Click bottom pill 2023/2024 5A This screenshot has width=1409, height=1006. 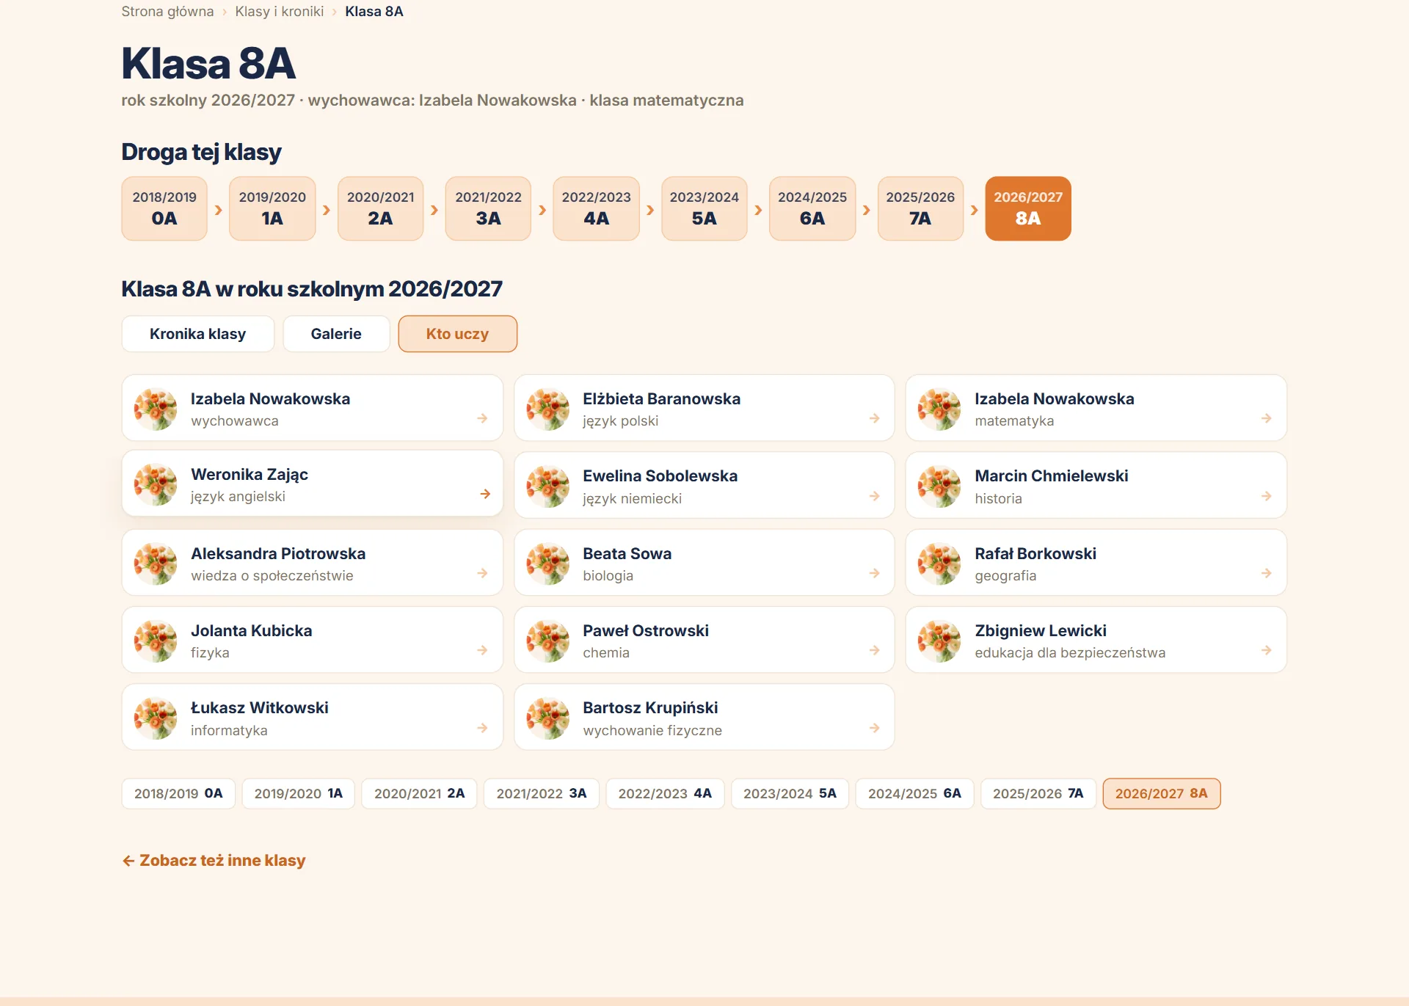[790, 794]
